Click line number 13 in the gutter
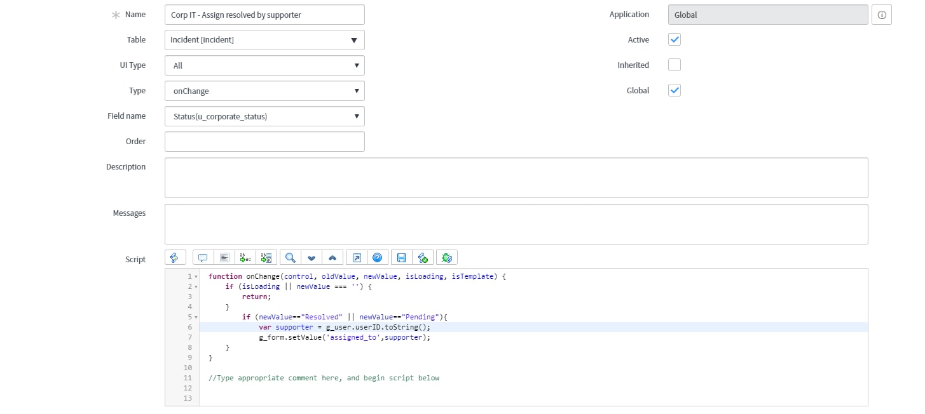925x414 pixels. coord(187,398)
